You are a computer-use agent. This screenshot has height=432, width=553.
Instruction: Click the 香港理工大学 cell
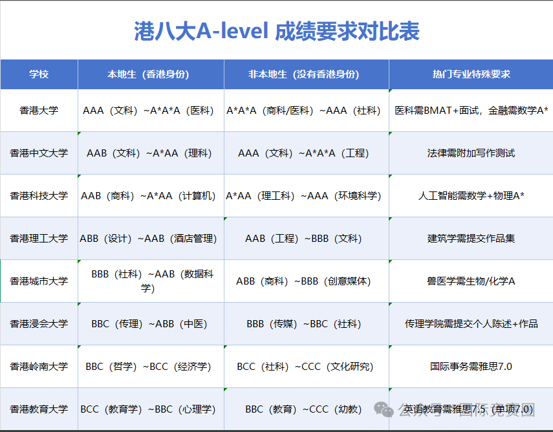(x=39, y=239)
